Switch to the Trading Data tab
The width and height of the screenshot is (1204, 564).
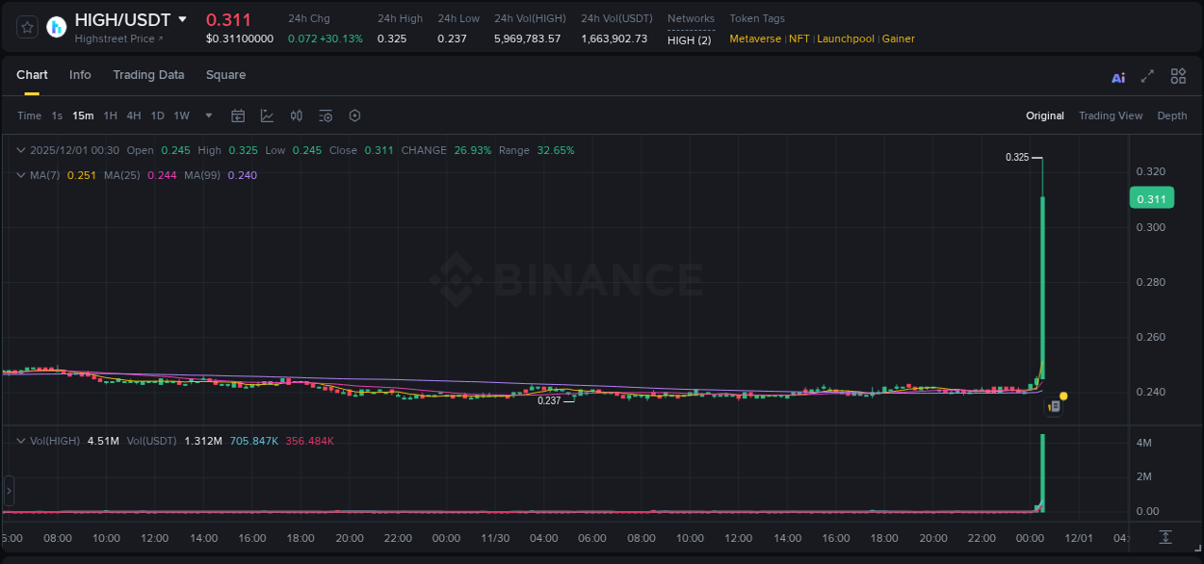click(x=148, y=75)
